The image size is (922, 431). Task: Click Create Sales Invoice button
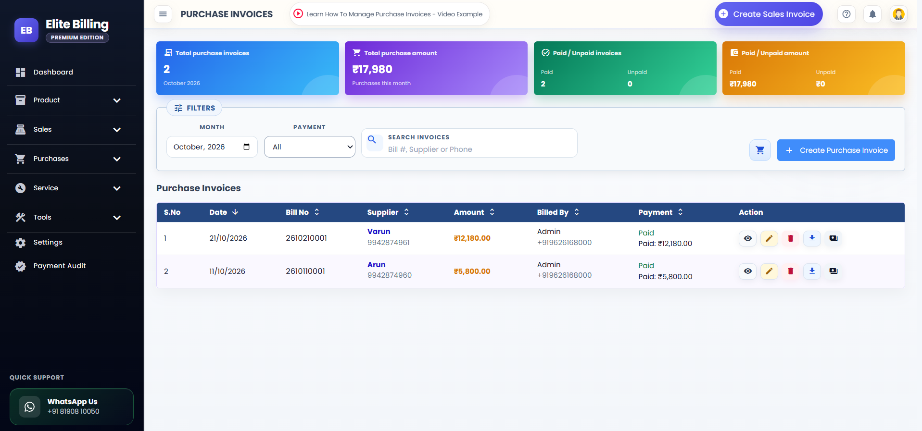tap(769, 14)
